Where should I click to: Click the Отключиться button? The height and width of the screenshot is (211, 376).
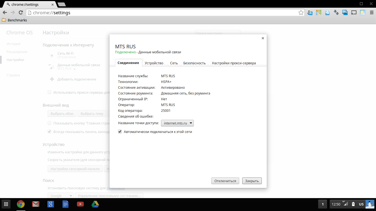(225, 181)
